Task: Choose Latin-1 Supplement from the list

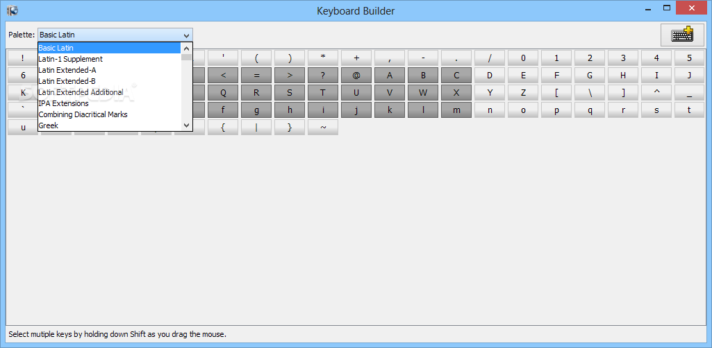Action: pyautogui.click(x=110, y=59)
